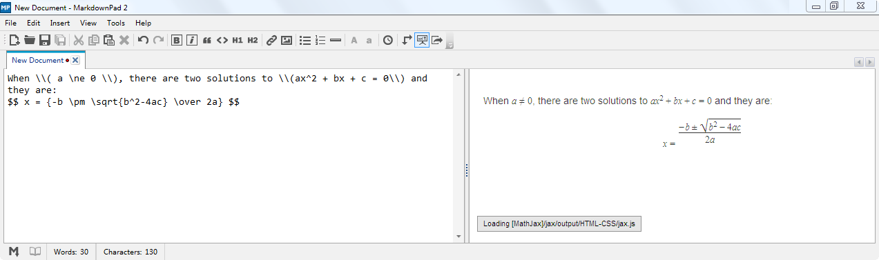Click the Markdown M icon in the status bar
879x260 pixels.
point(14,252)
